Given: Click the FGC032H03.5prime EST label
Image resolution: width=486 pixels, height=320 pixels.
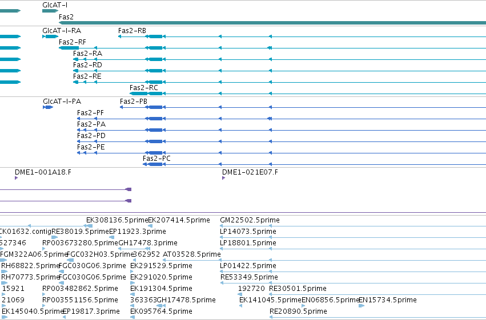Looking at the screenshot, I should click(100, 255).
